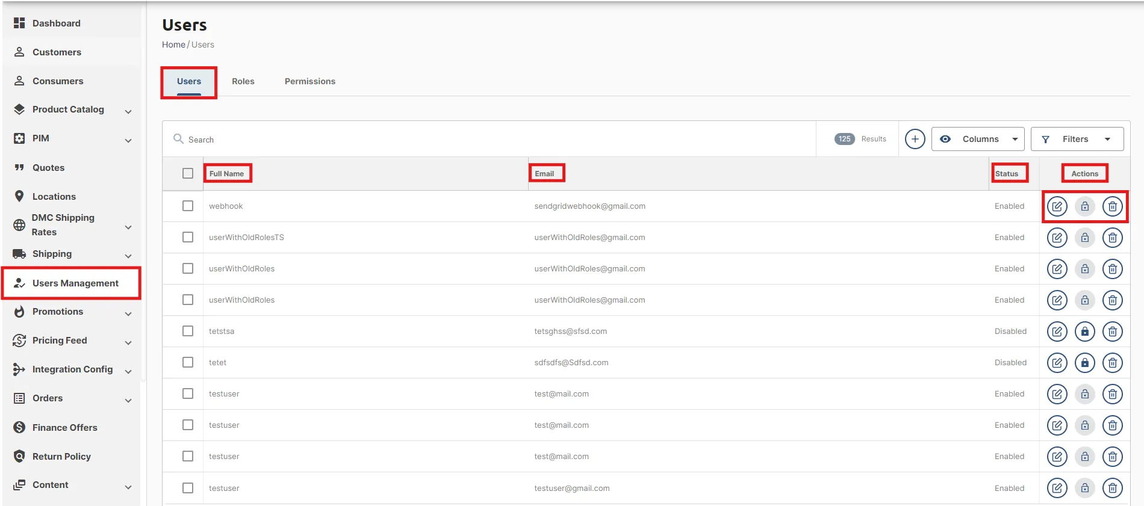
Task: Click the sendgridwebhook@gmail.com email cell
Action: point(589,206)
